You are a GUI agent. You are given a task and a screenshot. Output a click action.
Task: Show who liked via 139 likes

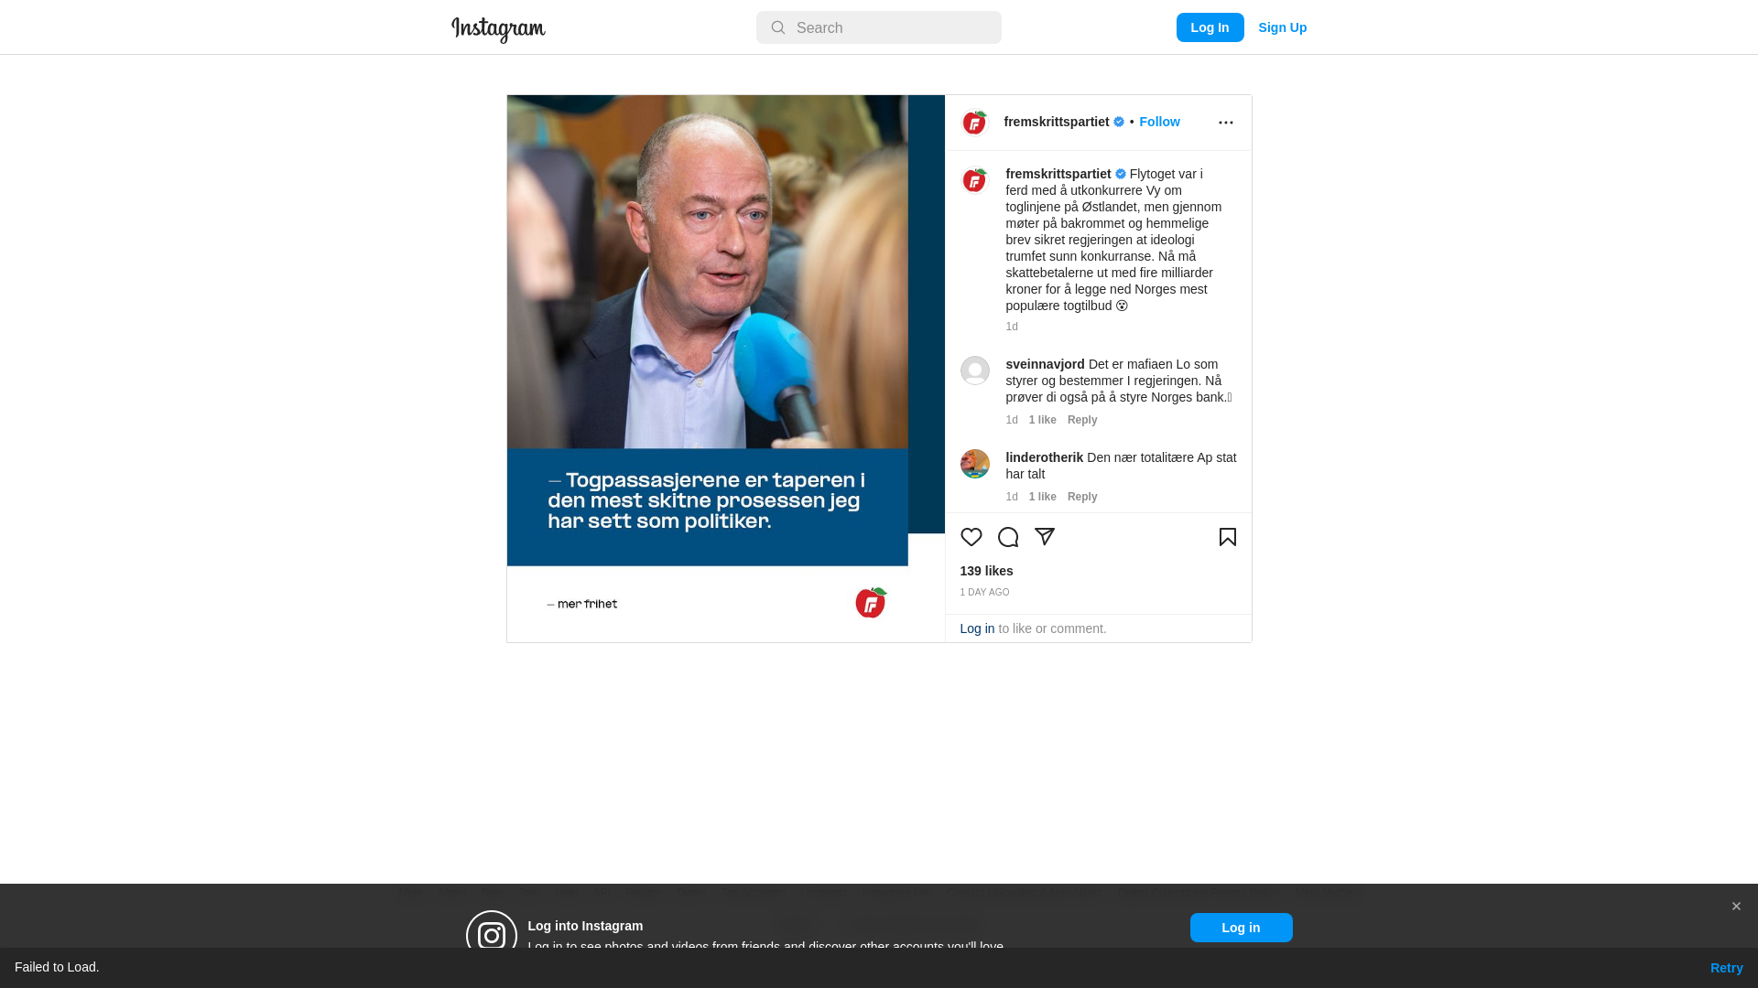[x=986, y=571]
